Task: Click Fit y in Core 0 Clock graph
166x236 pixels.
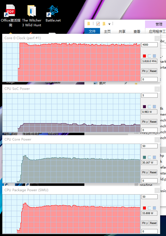Action: pyautogui.click(x=145, y=71)
